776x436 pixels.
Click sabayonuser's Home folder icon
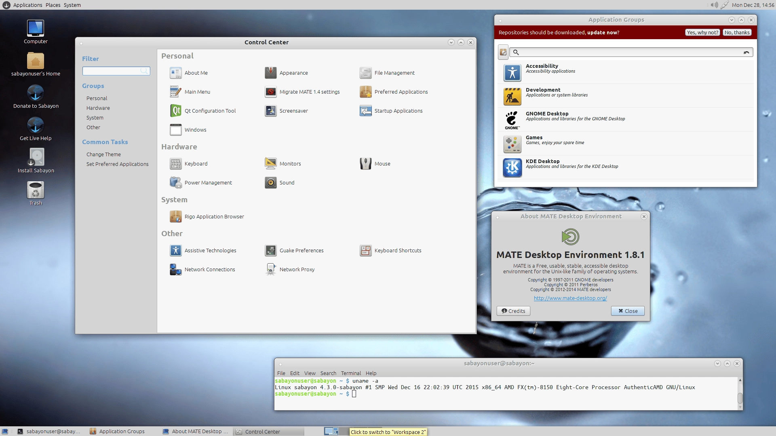pos(36,64)
